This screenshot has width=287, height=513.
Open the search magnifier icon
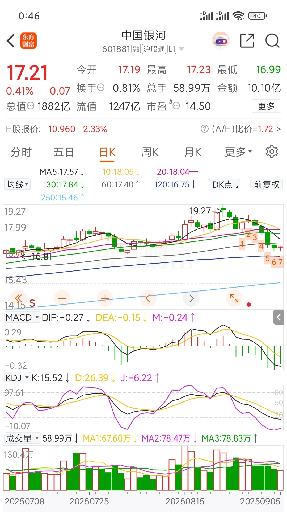point(272,41)
